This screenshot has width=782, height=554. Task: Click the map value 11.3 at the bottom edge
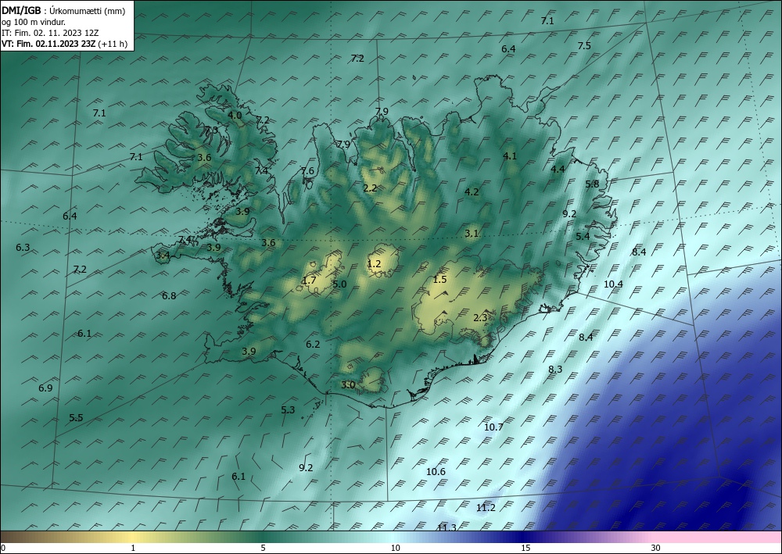point(447,527)
